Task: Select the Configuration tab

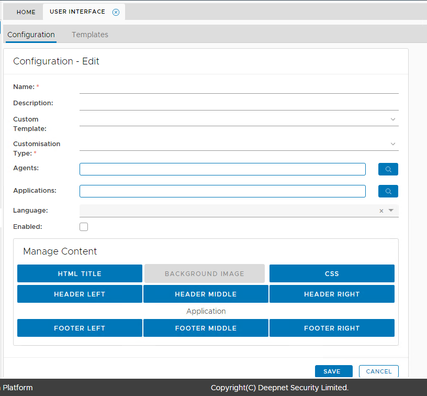Action: coord(31,35)
